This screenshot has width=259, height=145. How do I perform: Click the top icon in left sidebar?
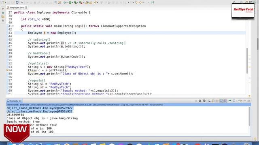pyautogui.click(x=3, y=8)
